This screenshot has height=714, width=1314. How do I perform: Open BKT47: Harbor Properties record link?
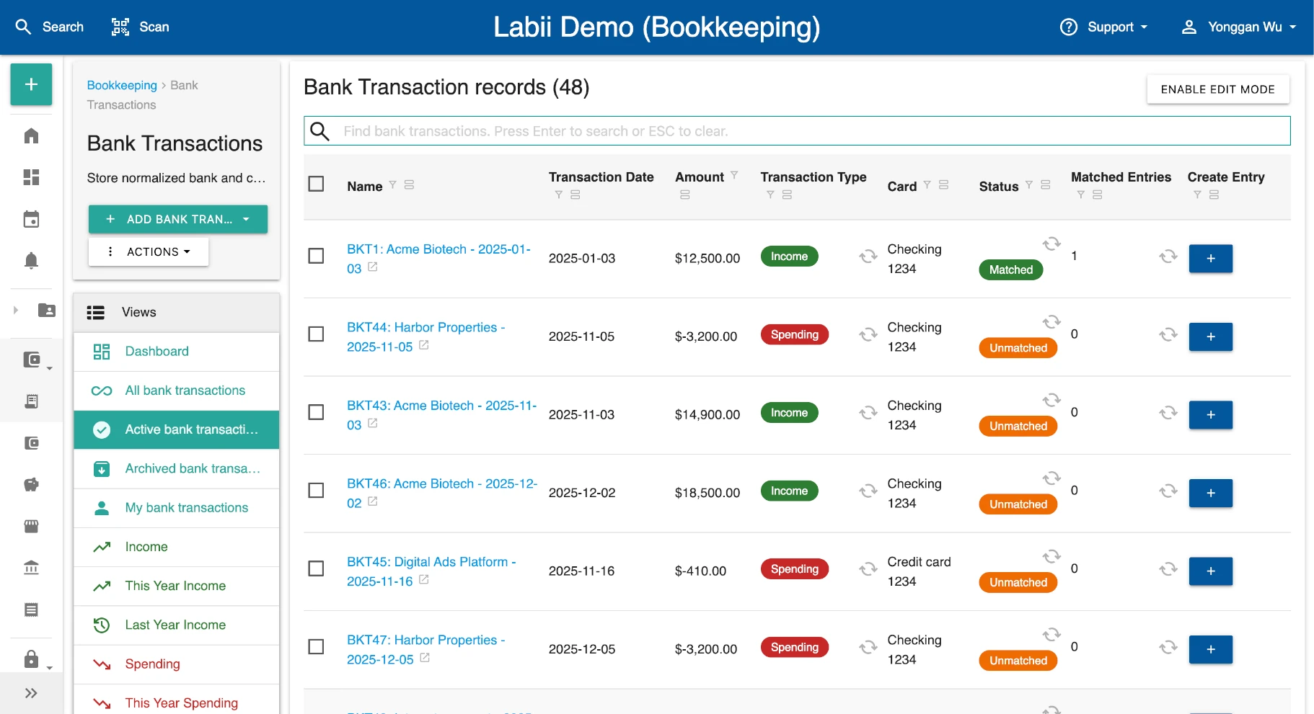(425, 650)
